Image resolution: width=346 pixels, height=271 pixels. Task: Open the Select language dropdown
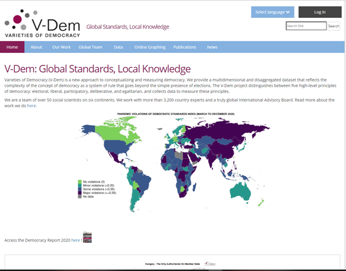click(272, 12)
